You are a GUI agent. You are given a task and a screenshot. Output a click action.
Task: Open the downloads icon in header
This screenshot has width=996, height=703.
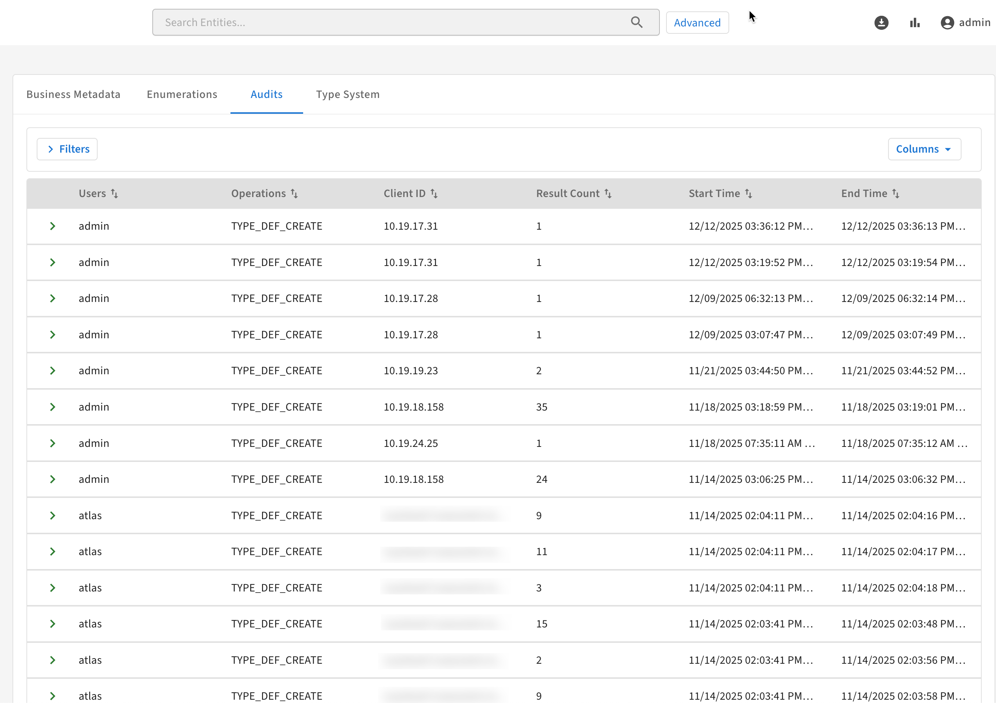tap(881, 22)
